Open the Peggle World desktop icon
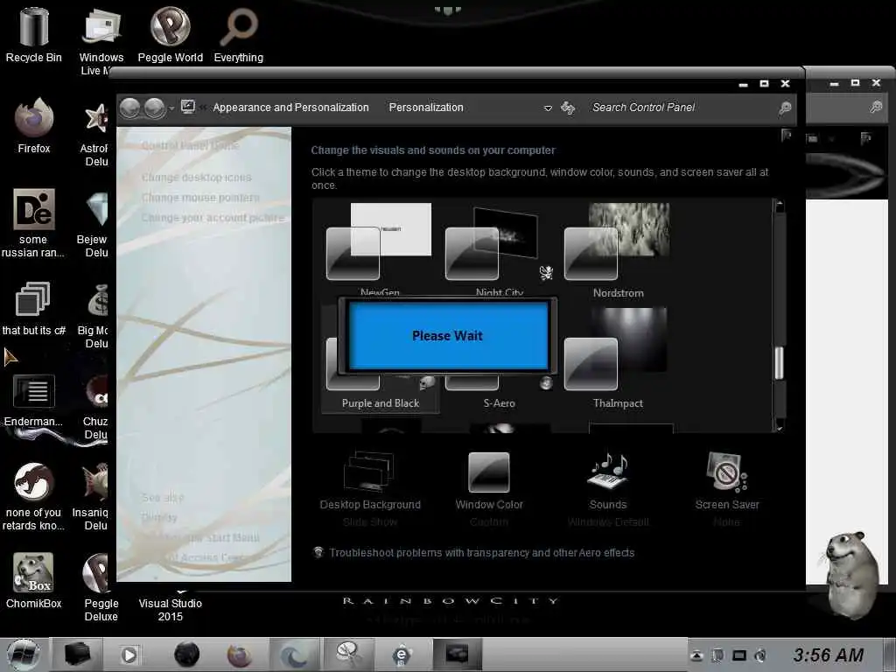Viewport: 896px width, 672px height. click(x=171, y=33)
